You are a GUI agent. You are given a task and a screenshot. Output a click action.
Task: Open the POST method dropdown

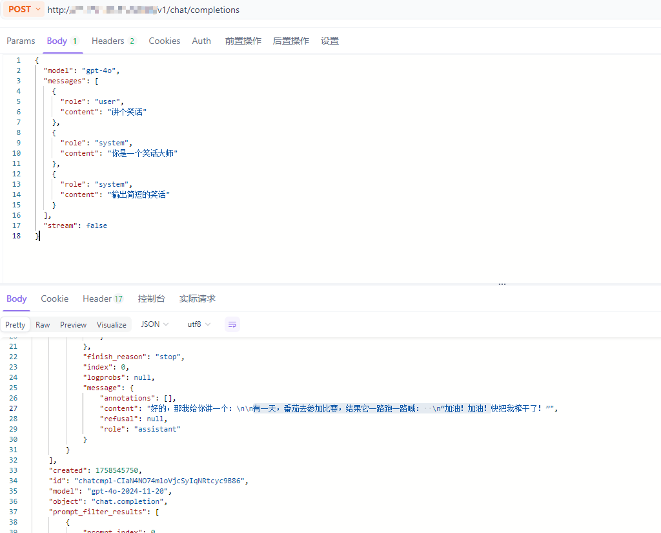click(x=25, y=10)
